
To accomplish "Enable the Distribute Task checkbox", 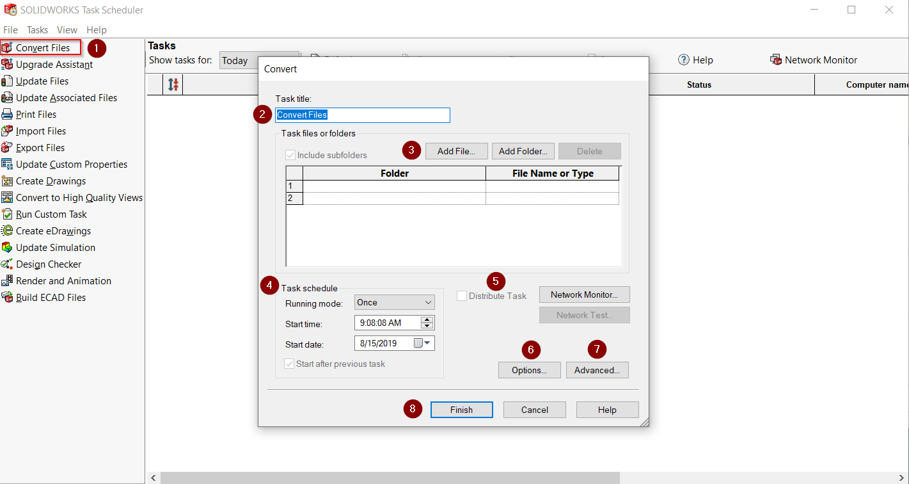I will pyautogui.click(x=462, y=296).
